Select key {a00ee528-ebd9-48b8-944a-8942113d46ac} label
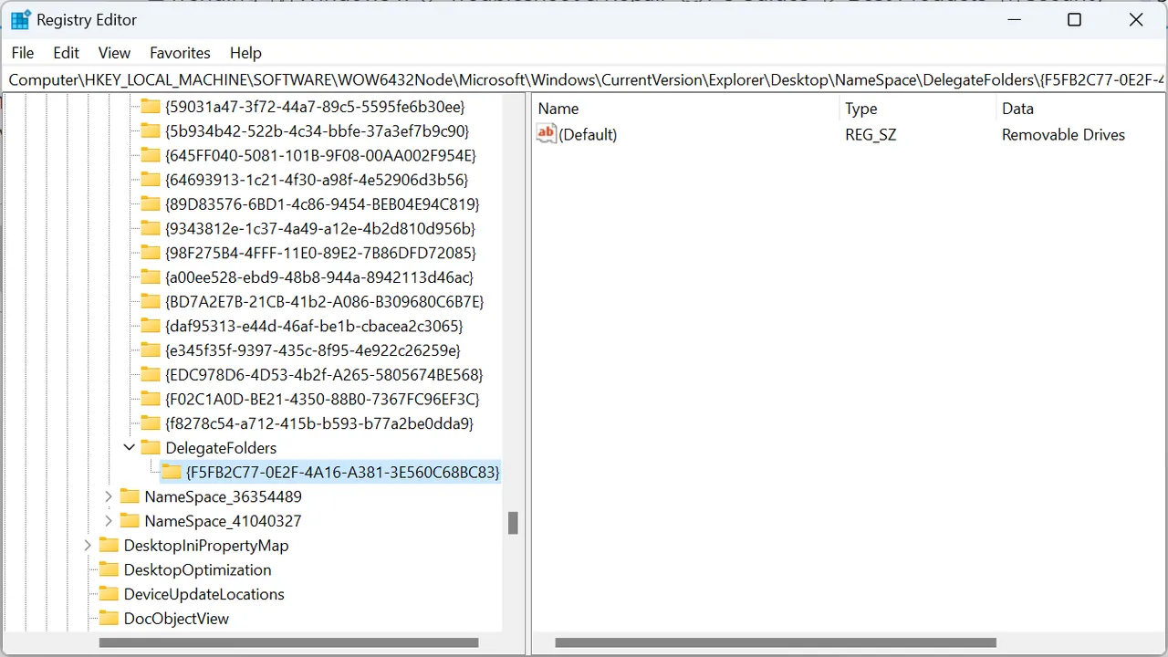This screenshot has width=1168, height=657. [x=319, y=277]
